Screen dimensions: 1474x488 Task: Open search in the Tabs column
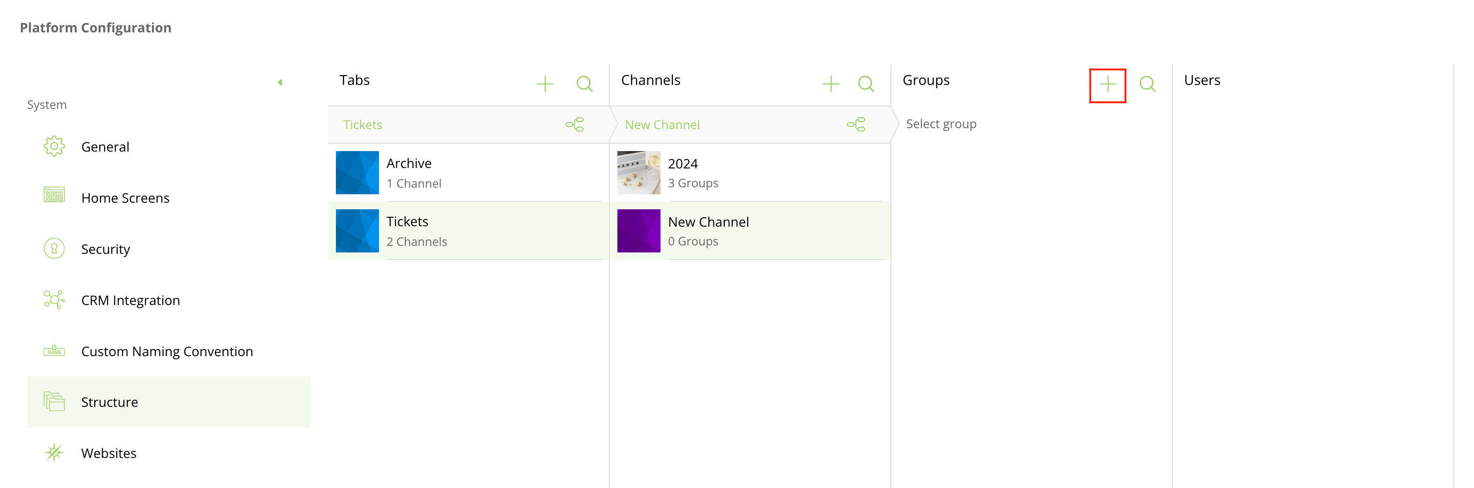pyautogui.click(x=584, y=84)
